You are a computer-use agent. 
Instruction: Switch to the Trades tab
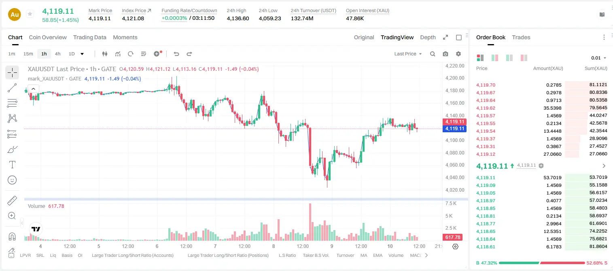click(x=521, y=37)
